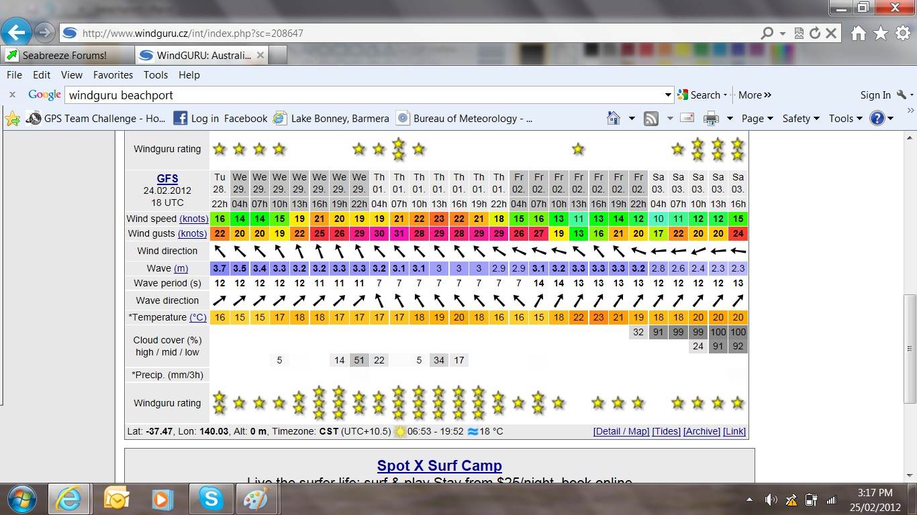Open the Favorites star icon

(x=881, y=33)
